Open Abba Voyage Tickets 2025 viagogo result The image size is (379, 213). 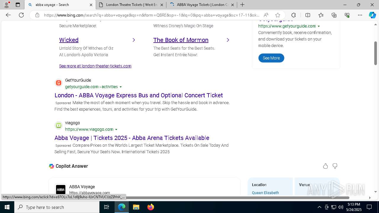pos(132,138)
